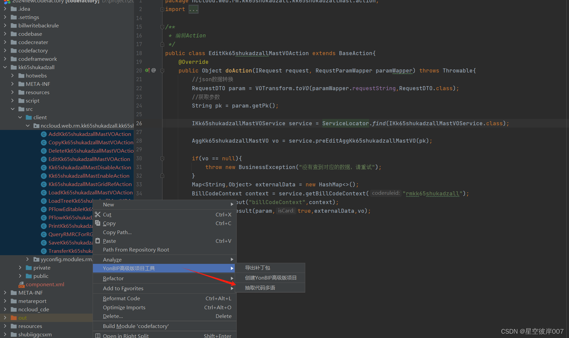Collapse the src folder
The image size is (569, 338).
12,109
